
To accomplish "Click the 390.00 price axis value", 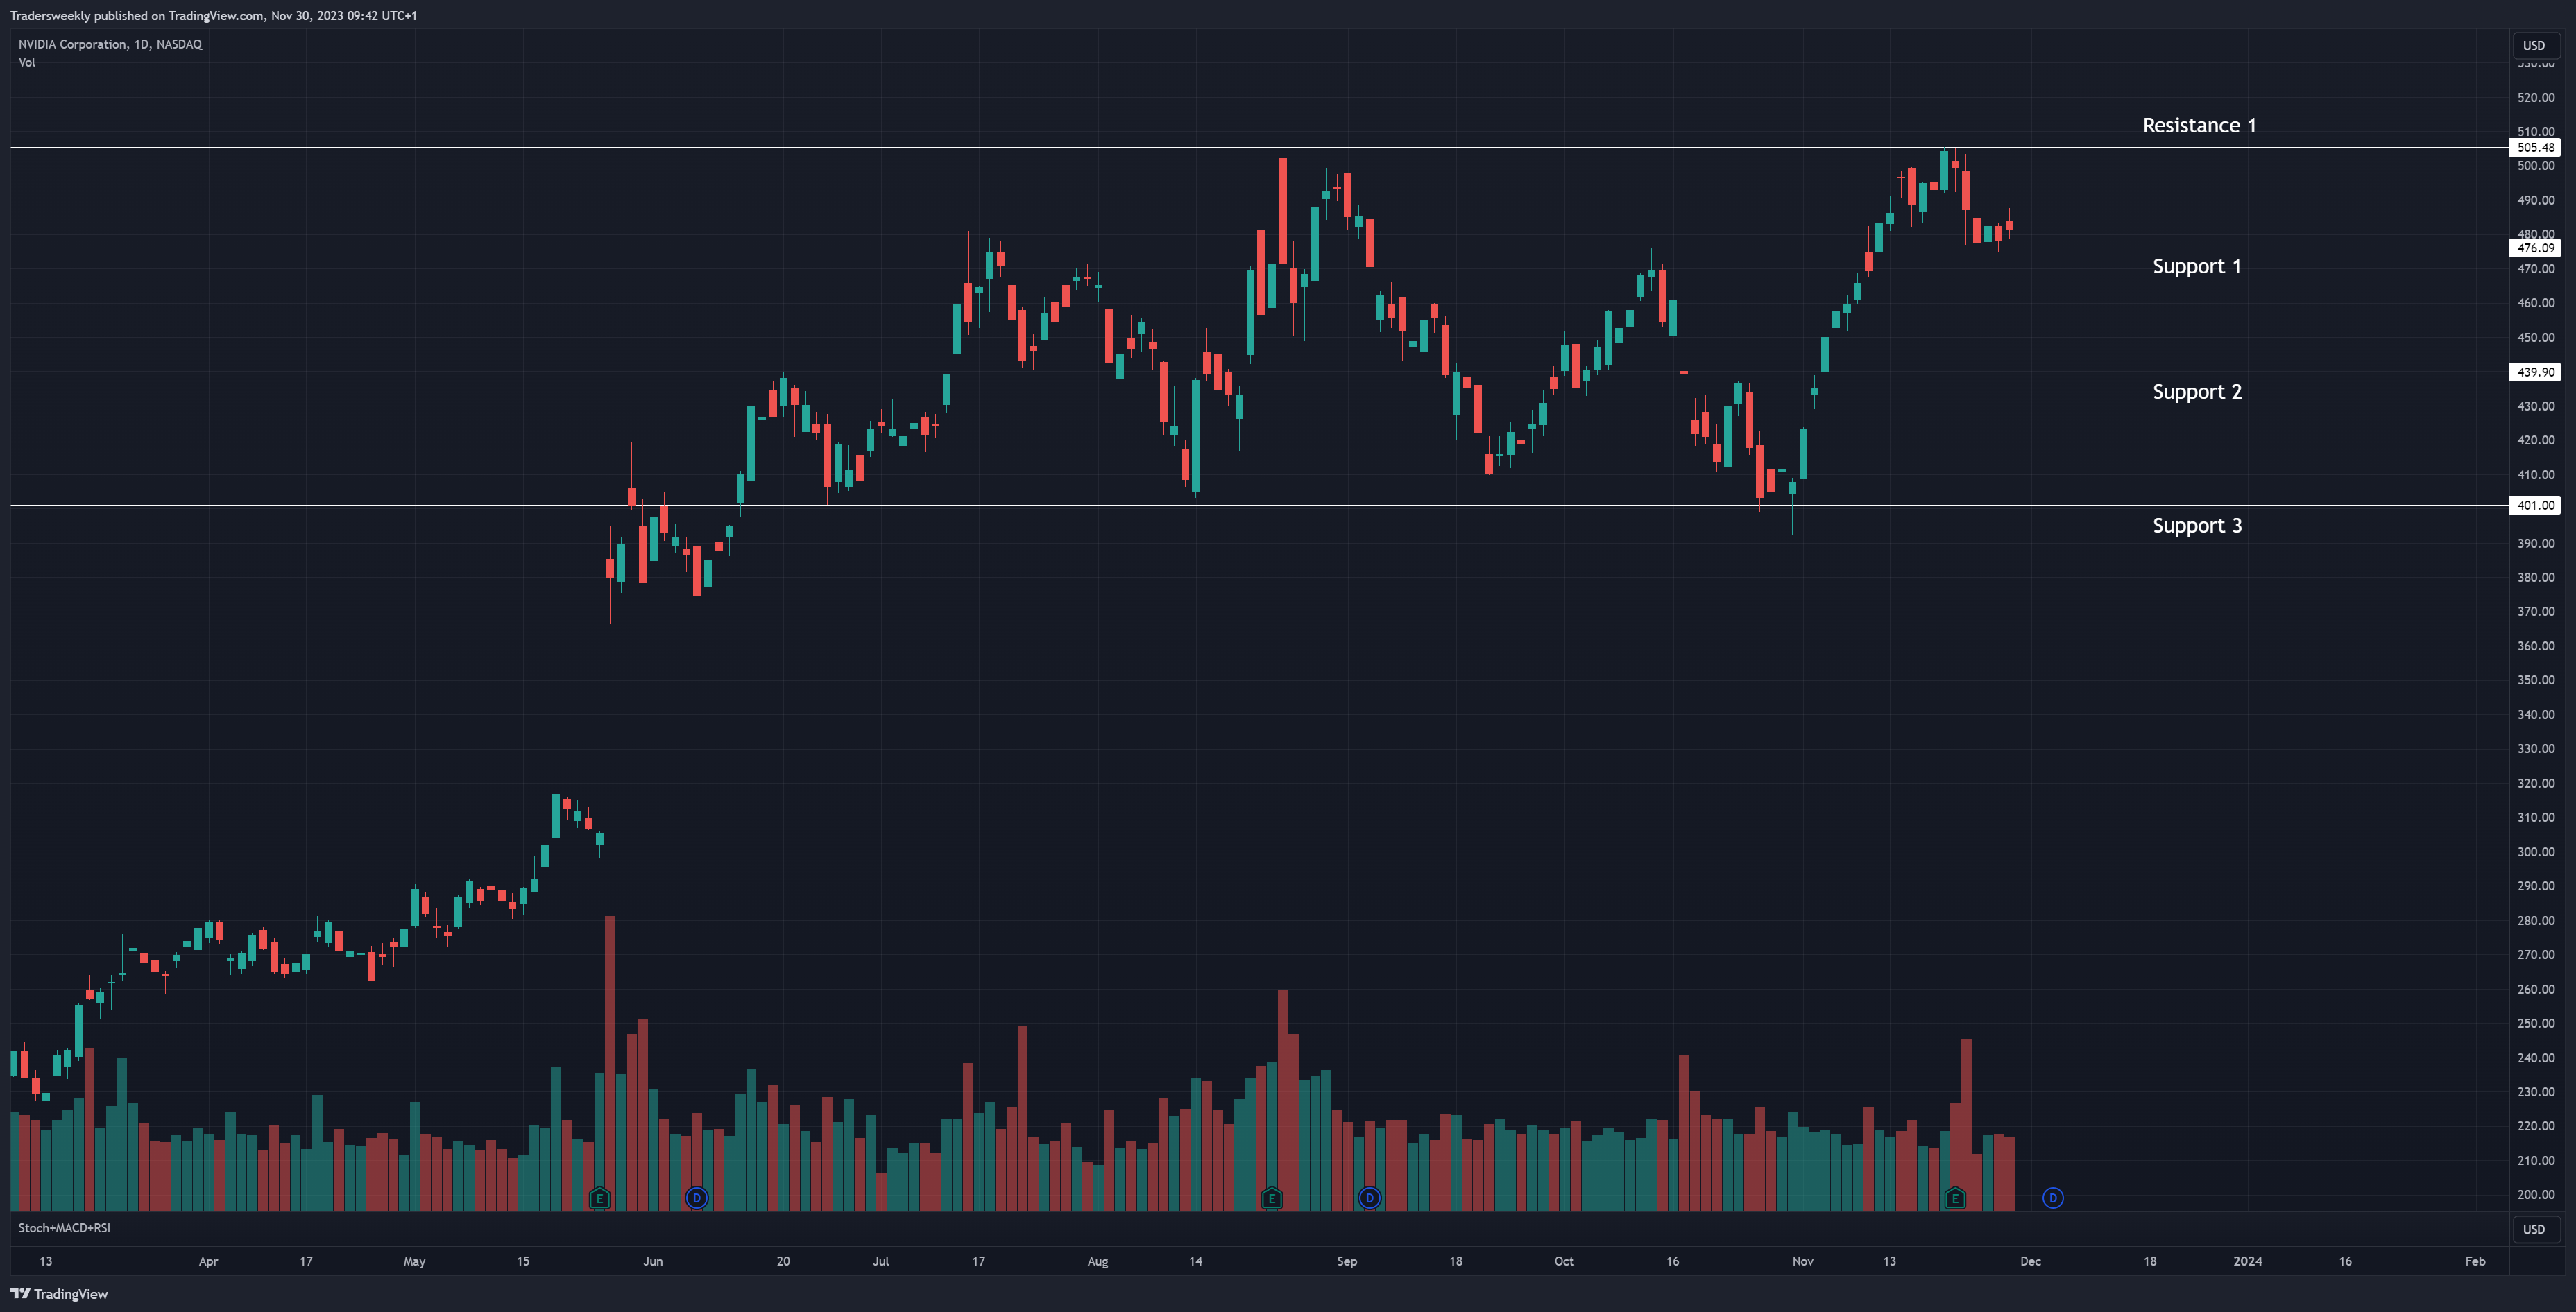I will (2535, 542).
